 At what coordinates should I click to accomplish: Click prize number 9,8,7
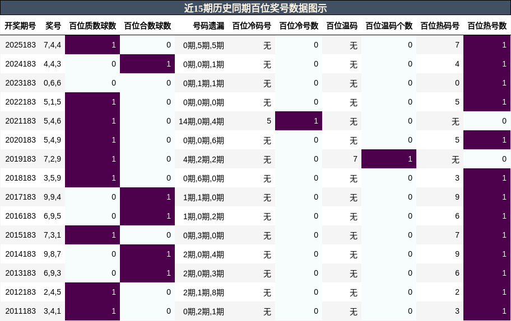(53, 254)
